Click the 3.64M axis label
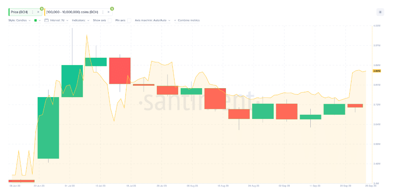The width and height of the screenshot is (393, 196). 377,124
